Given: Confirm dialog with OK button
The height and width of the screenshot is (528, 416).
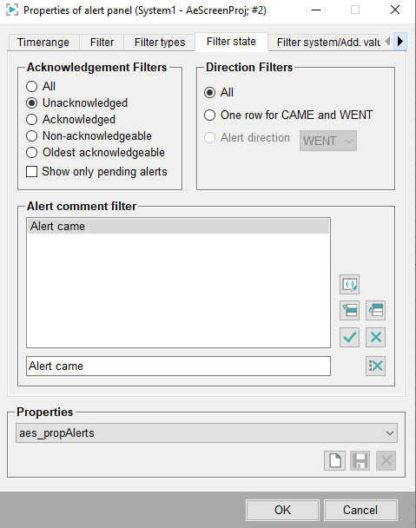Looking at the screenshot, I should pos(282,510).
